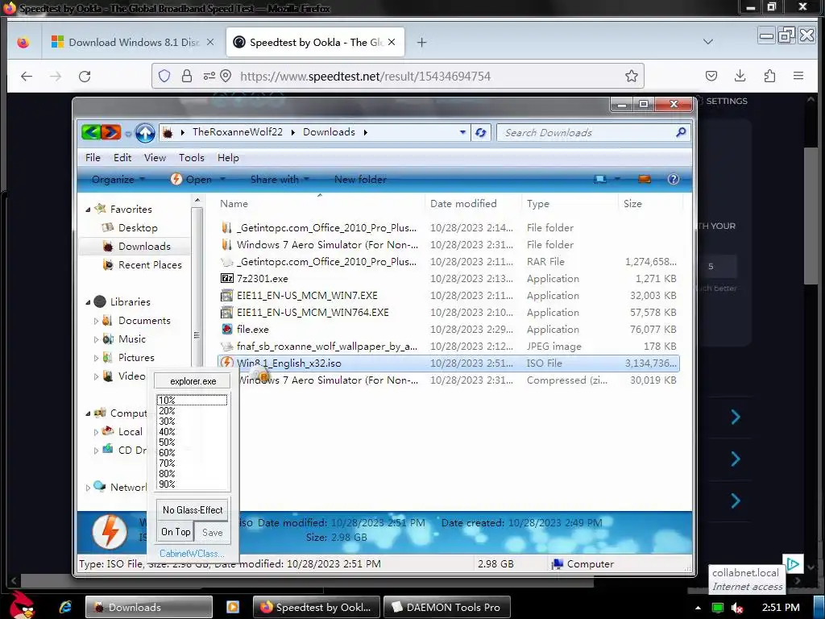Open Explorer help question mark icon
Image resolution: width=825 pixels, height=619 pixels.
click(x=673, y=180)
